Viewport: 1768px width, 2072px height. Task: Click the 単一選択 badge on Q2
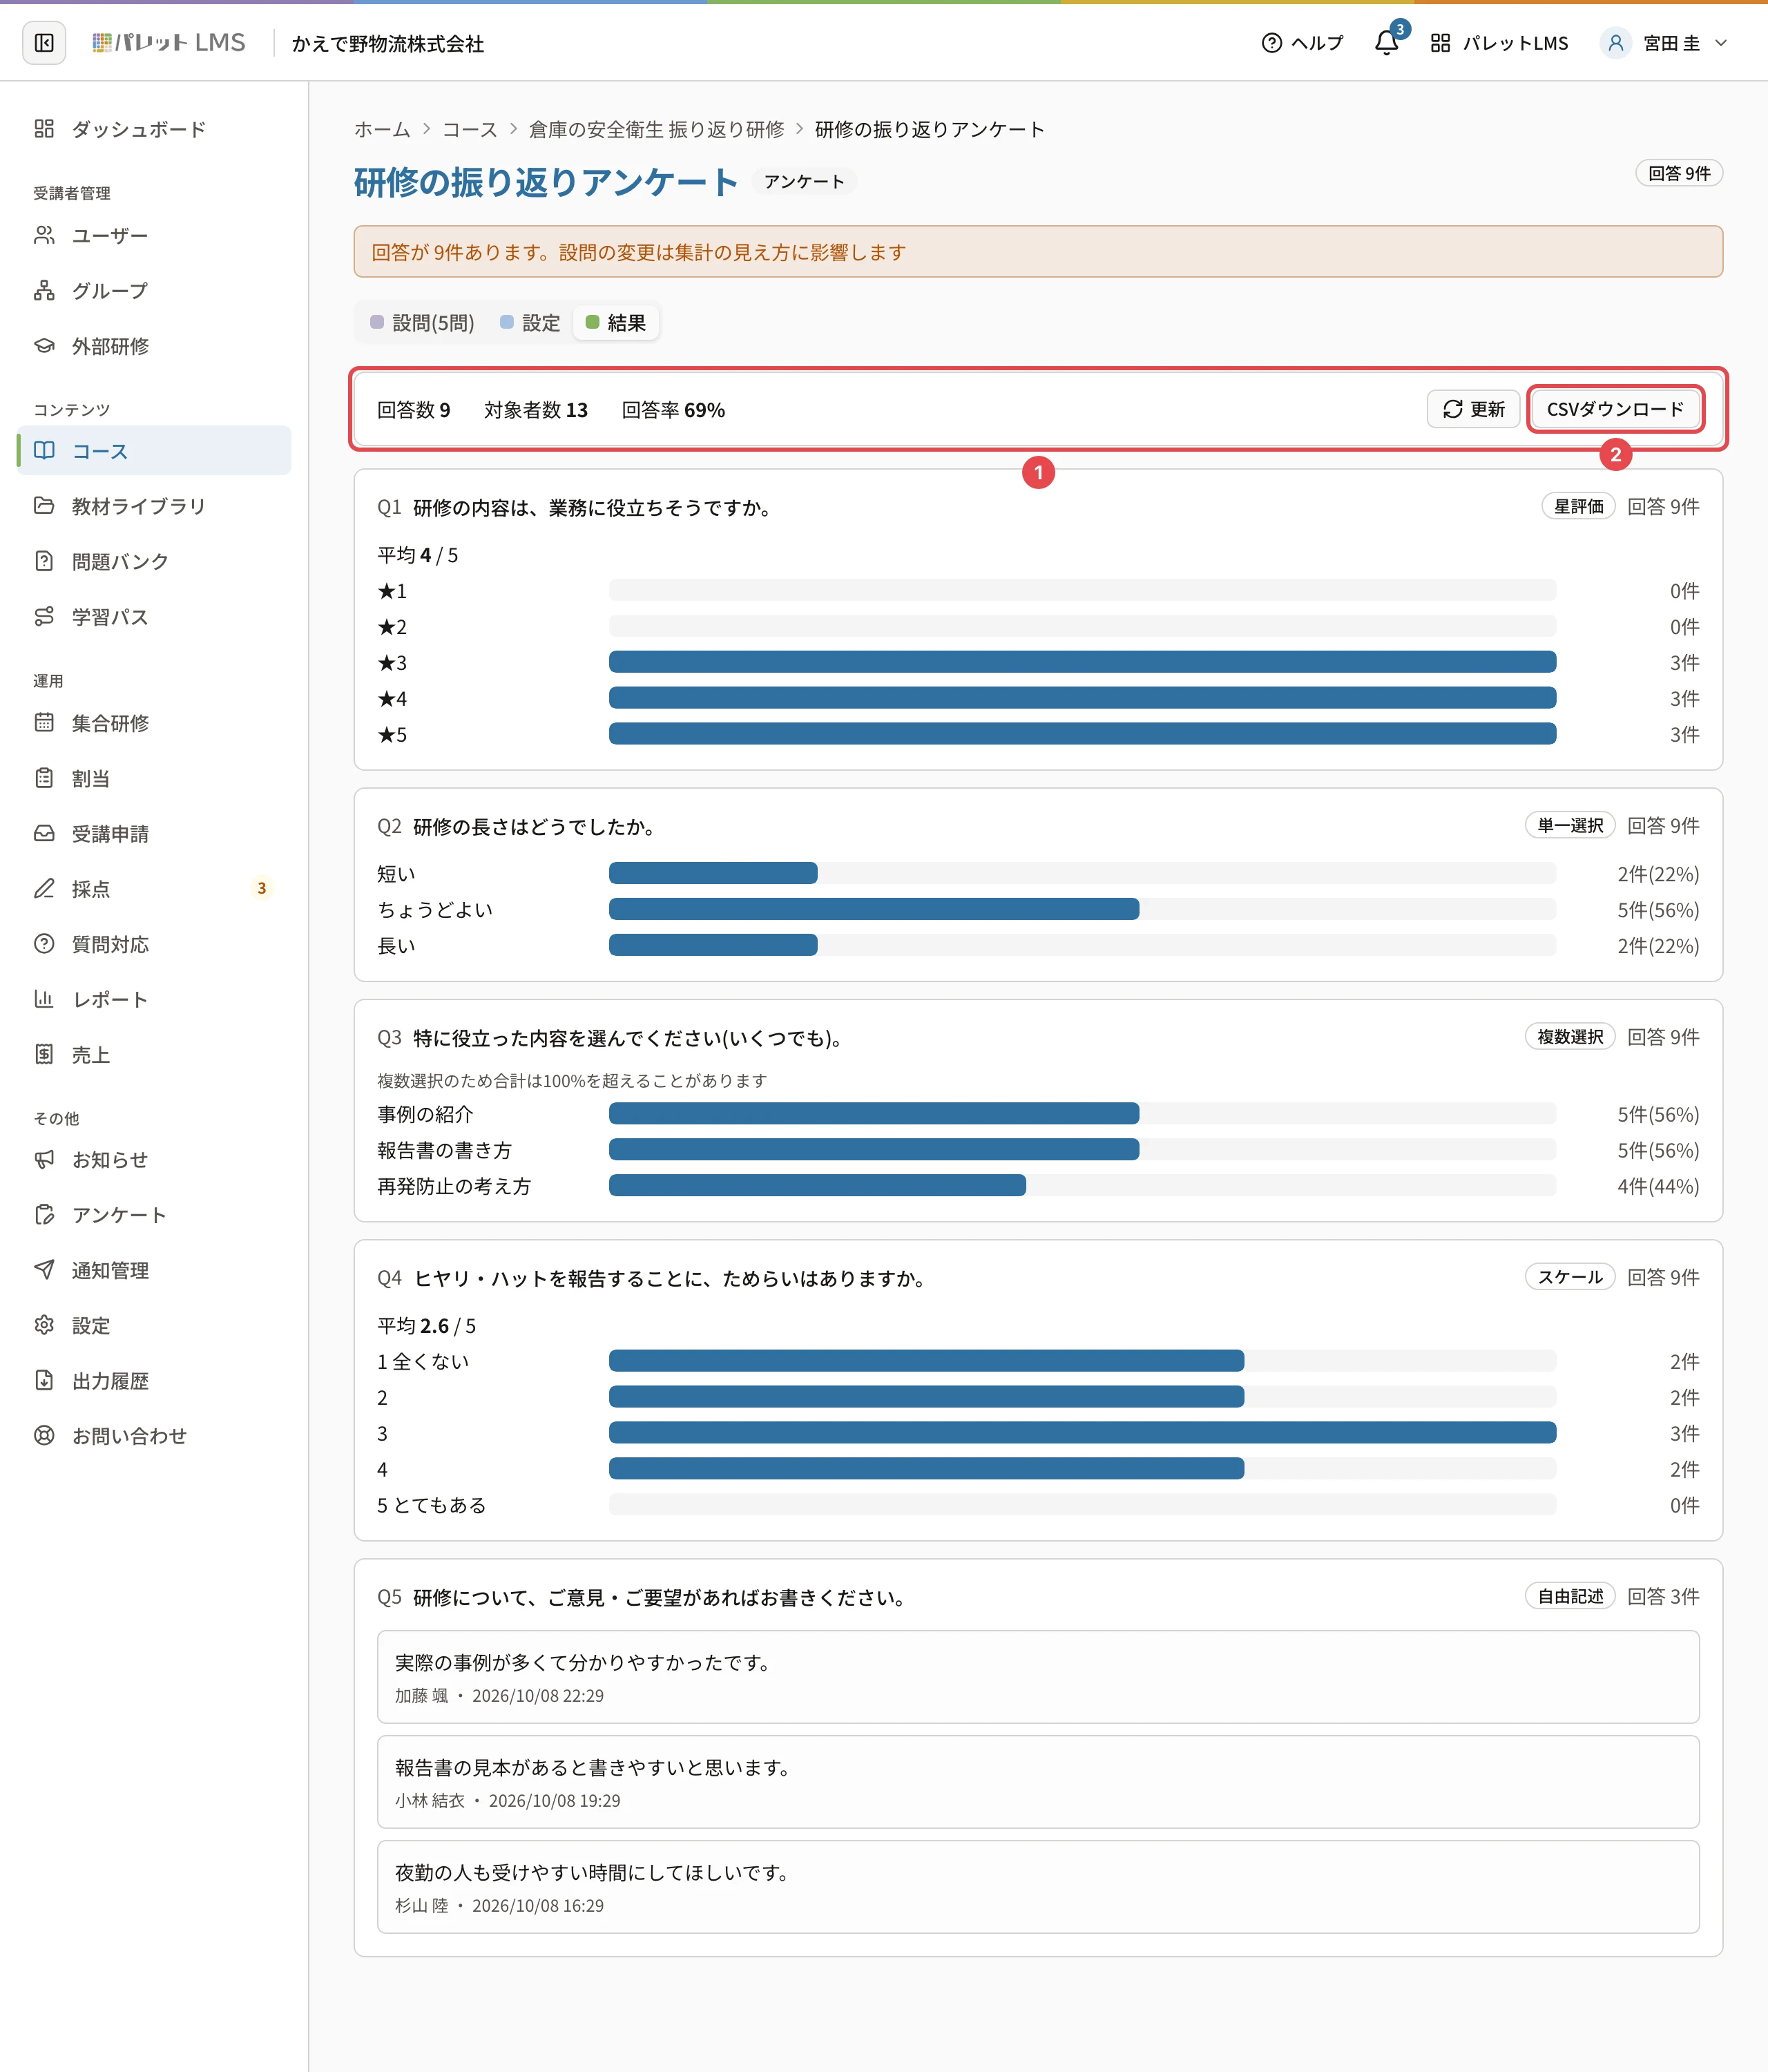pyautogui.click(x=1570, y=825)
